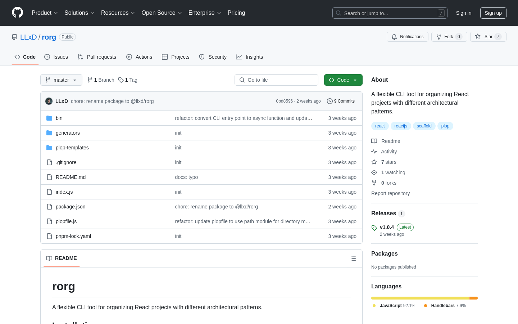This screenshot has width=518, height=324.
Task: Open the 9 Commits link
Action: 341,101
